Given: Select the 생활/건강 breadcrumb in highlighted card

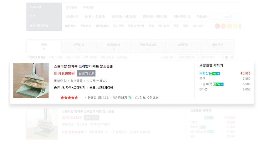Looking at the screenshot, I should click(x=60, y=81).
